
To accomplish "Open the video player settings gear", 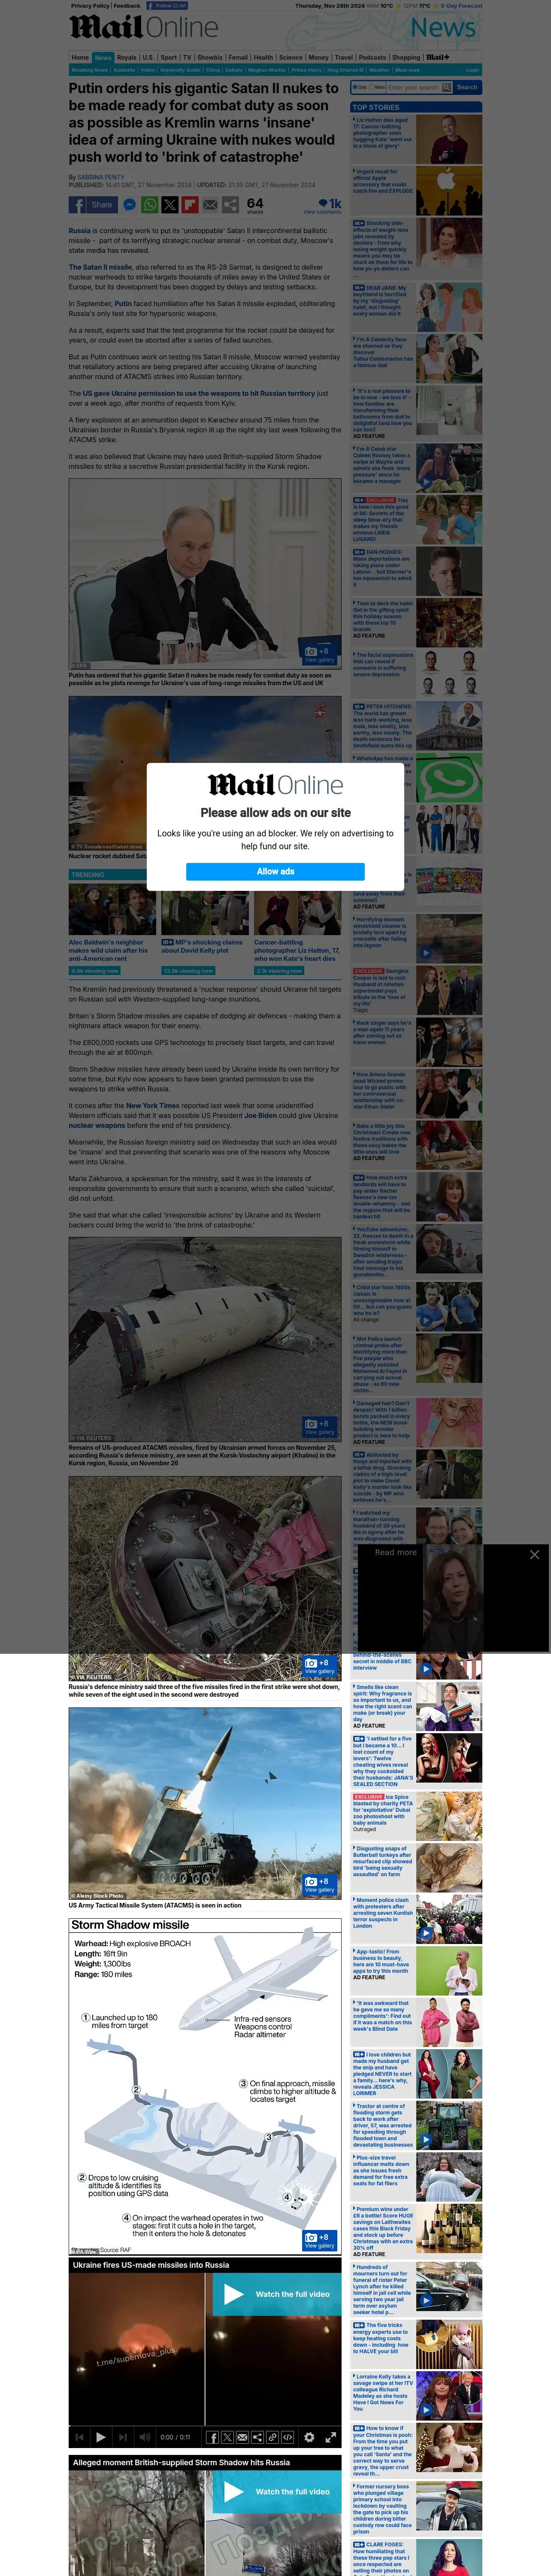I will tap(309, 2437).
